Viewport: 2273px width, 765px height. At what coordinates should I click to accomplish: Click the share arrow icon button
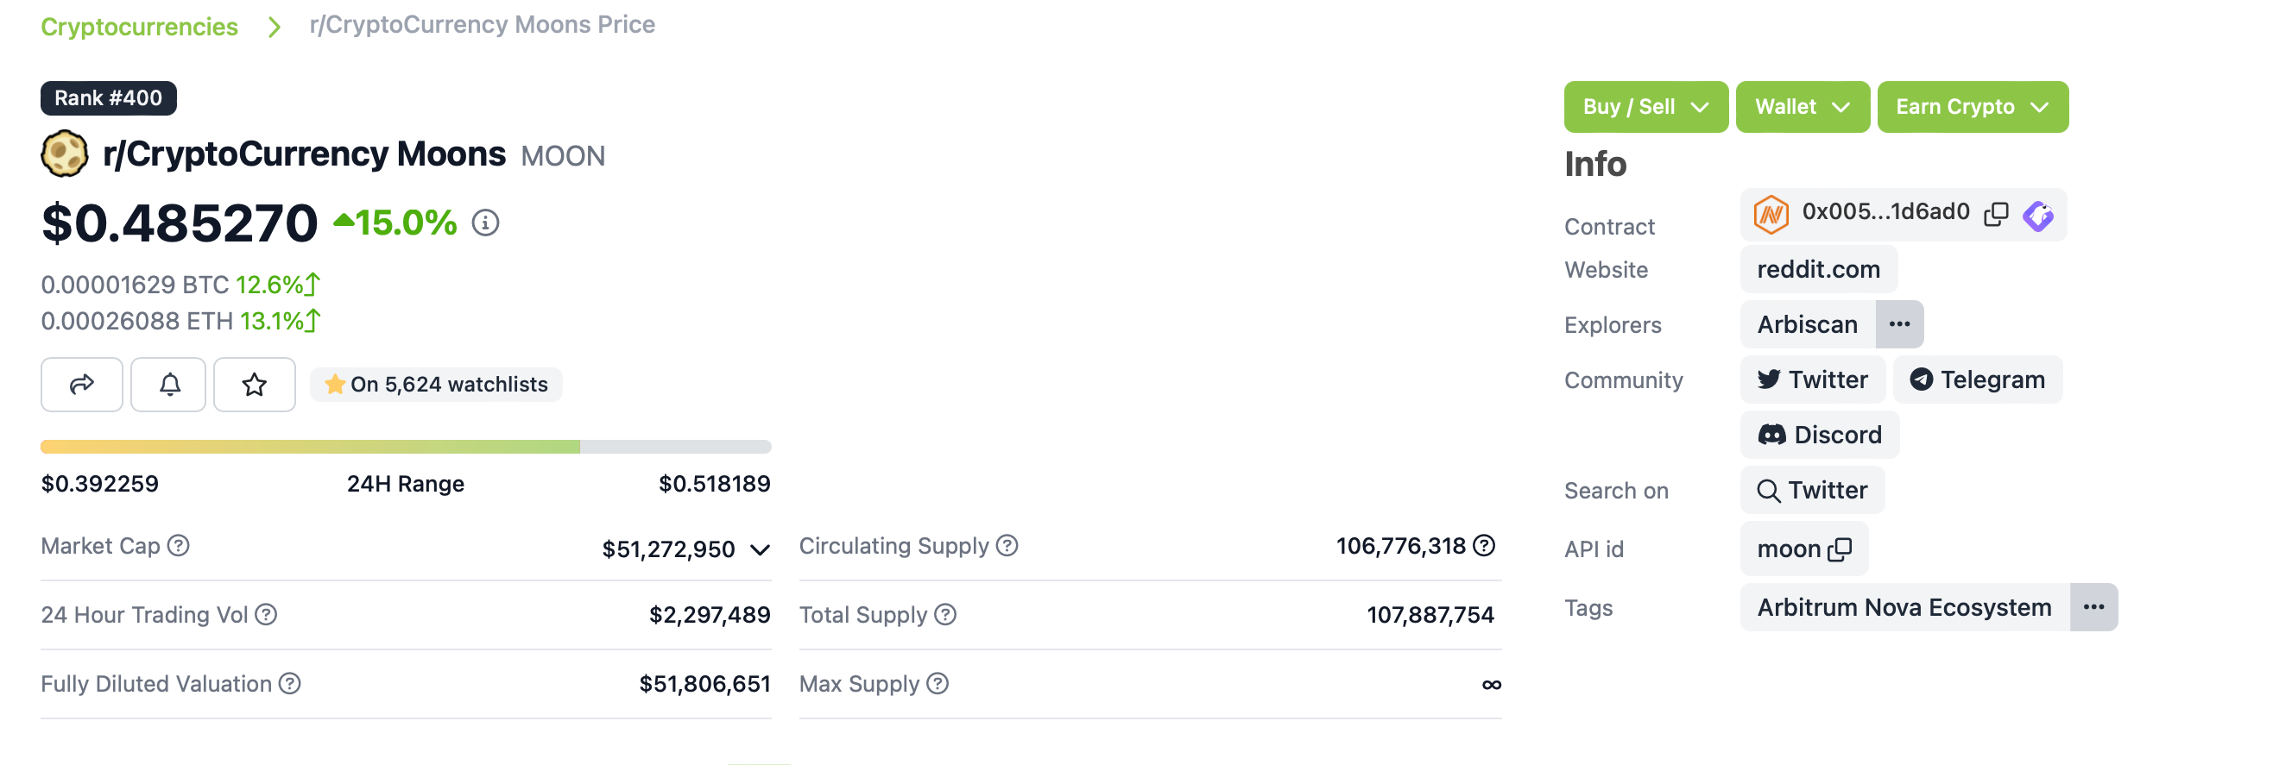tap(81, 385)
